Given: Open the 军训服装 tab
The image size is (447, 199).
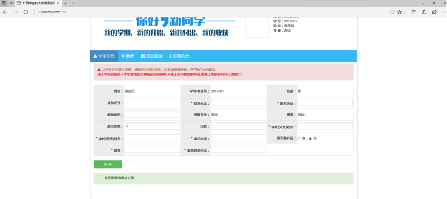Looking at the screenshot, I should tap(150, 56).
